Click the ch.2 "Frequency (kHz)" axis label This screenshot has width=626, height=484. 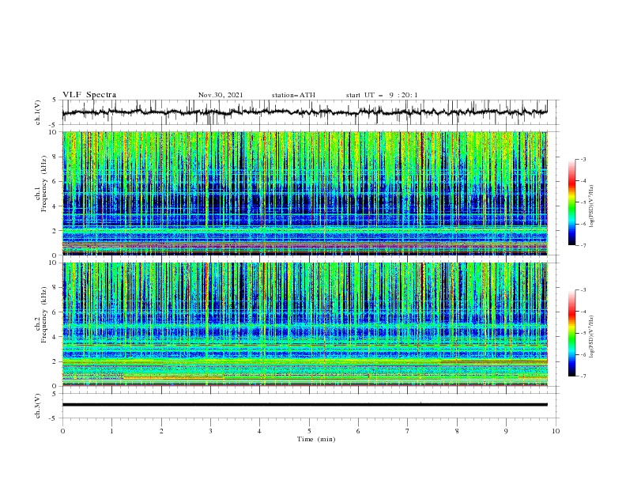43,314
